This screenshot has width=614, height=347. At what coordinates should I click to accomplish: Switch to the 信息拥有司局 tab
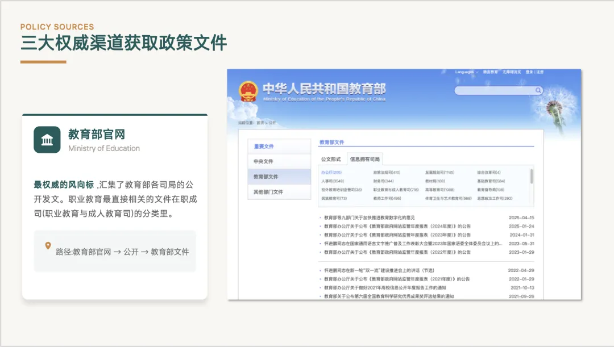(364, 159)
